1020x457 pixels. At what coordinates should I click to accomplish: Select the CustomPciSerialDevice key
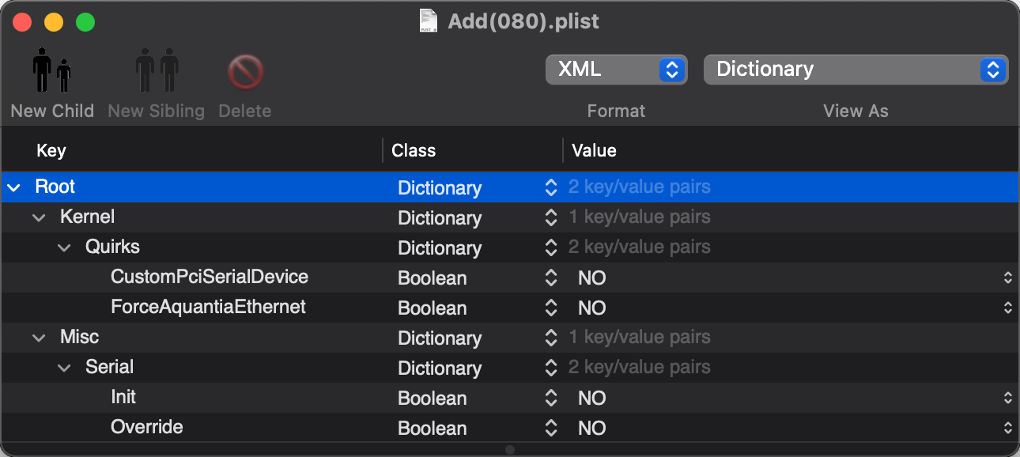click(x=210, y=277)
